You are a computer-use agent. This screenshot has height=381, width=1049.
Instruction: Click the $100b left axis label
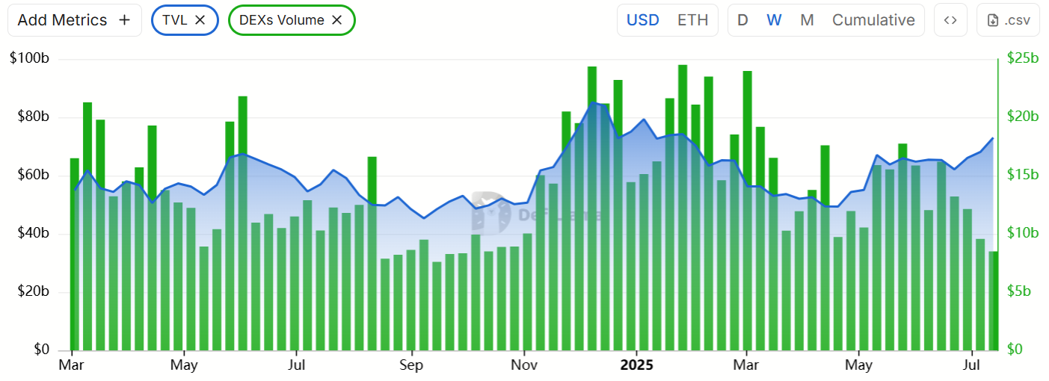30,58
